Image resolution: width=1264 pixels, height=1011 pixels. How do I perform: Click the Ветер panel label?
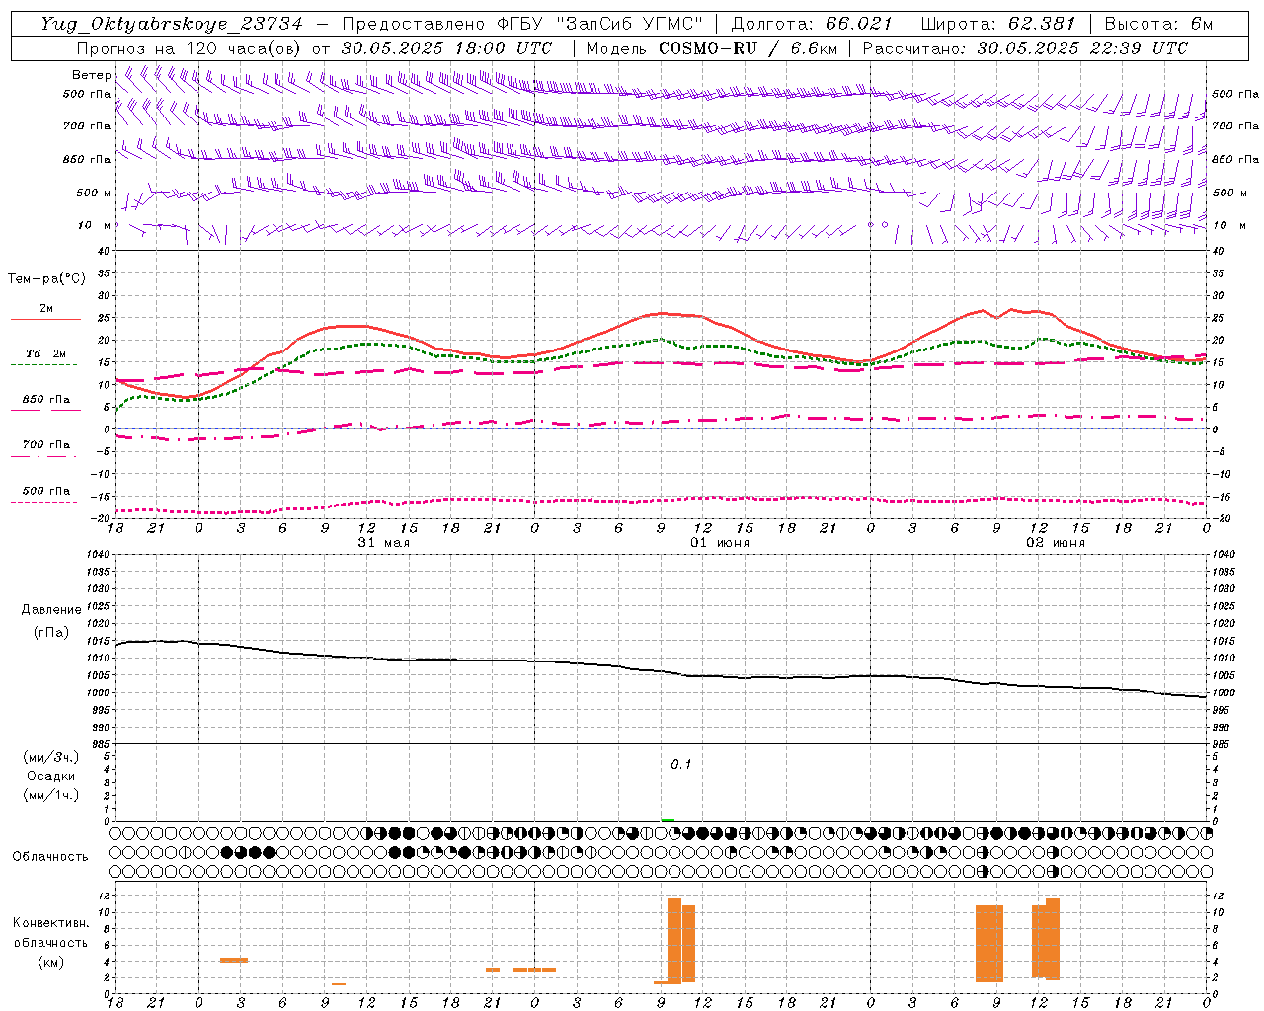tap(91, 75)
